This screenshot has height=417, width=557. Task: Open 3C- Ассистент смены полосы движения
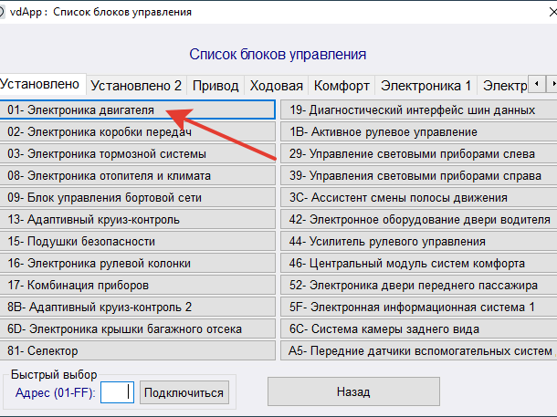coord(419,197)
